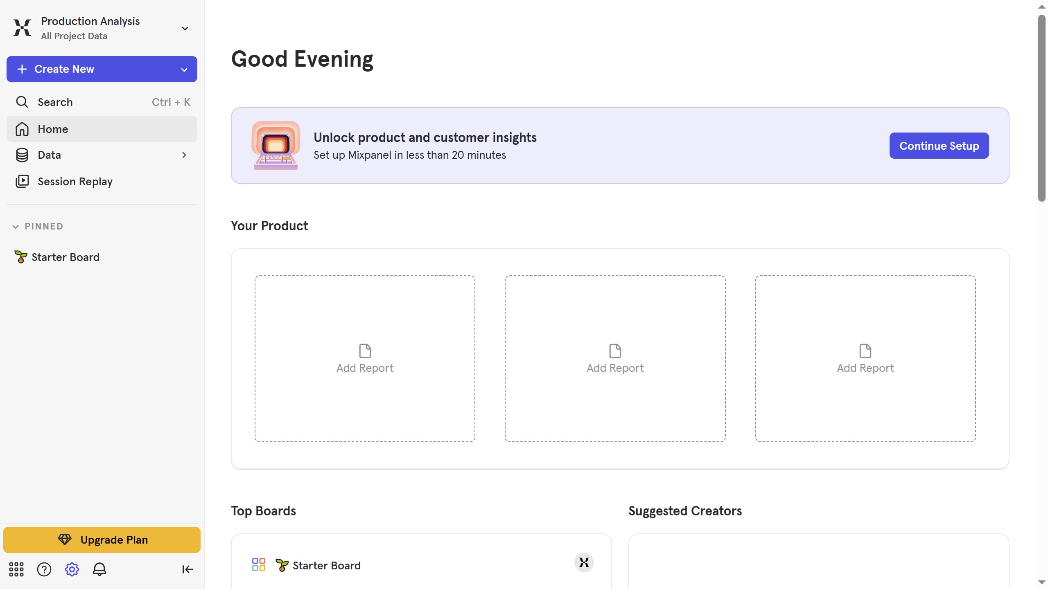This screenshot has height=589, width=1048.
Task: Open the Create New dropdown arrow
Action: point(184,70)
